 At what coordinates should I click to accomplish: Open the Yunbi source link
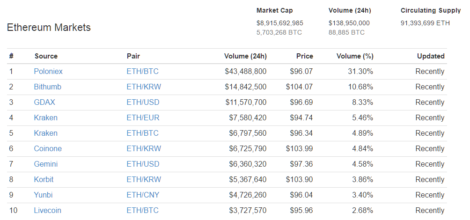point(44,195)
